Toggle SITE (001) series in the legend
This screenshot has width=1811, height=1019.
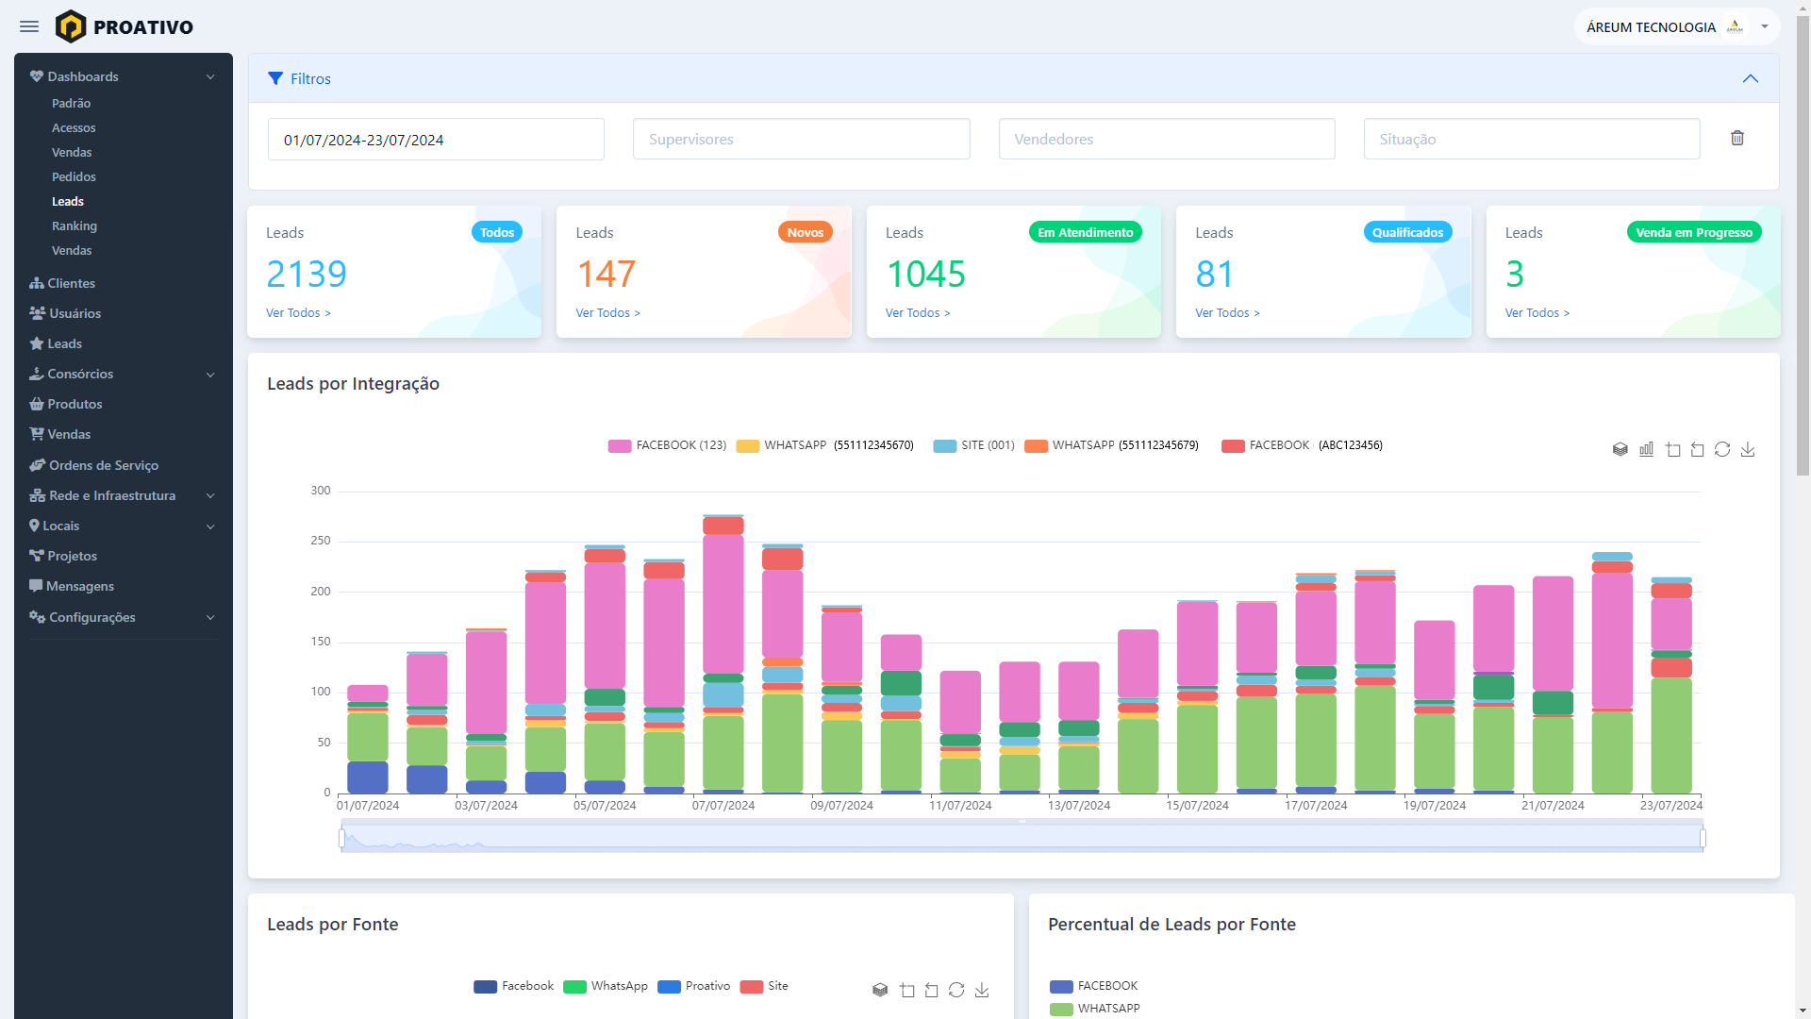coord(974,445)
